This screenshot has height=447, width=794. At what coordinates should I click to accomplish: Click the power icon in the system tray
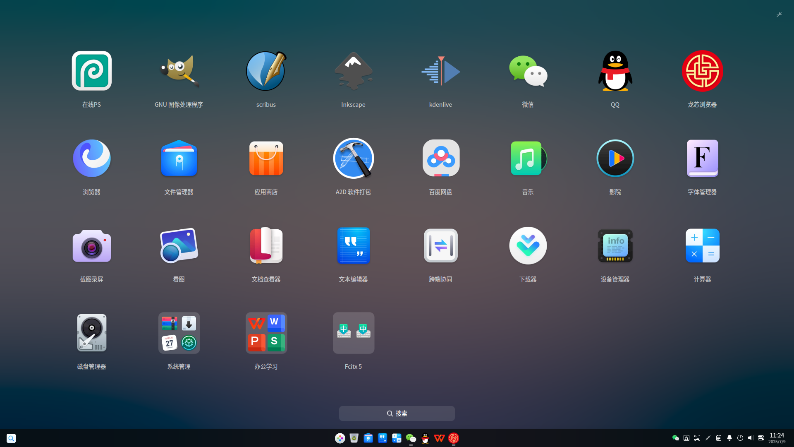740,438
